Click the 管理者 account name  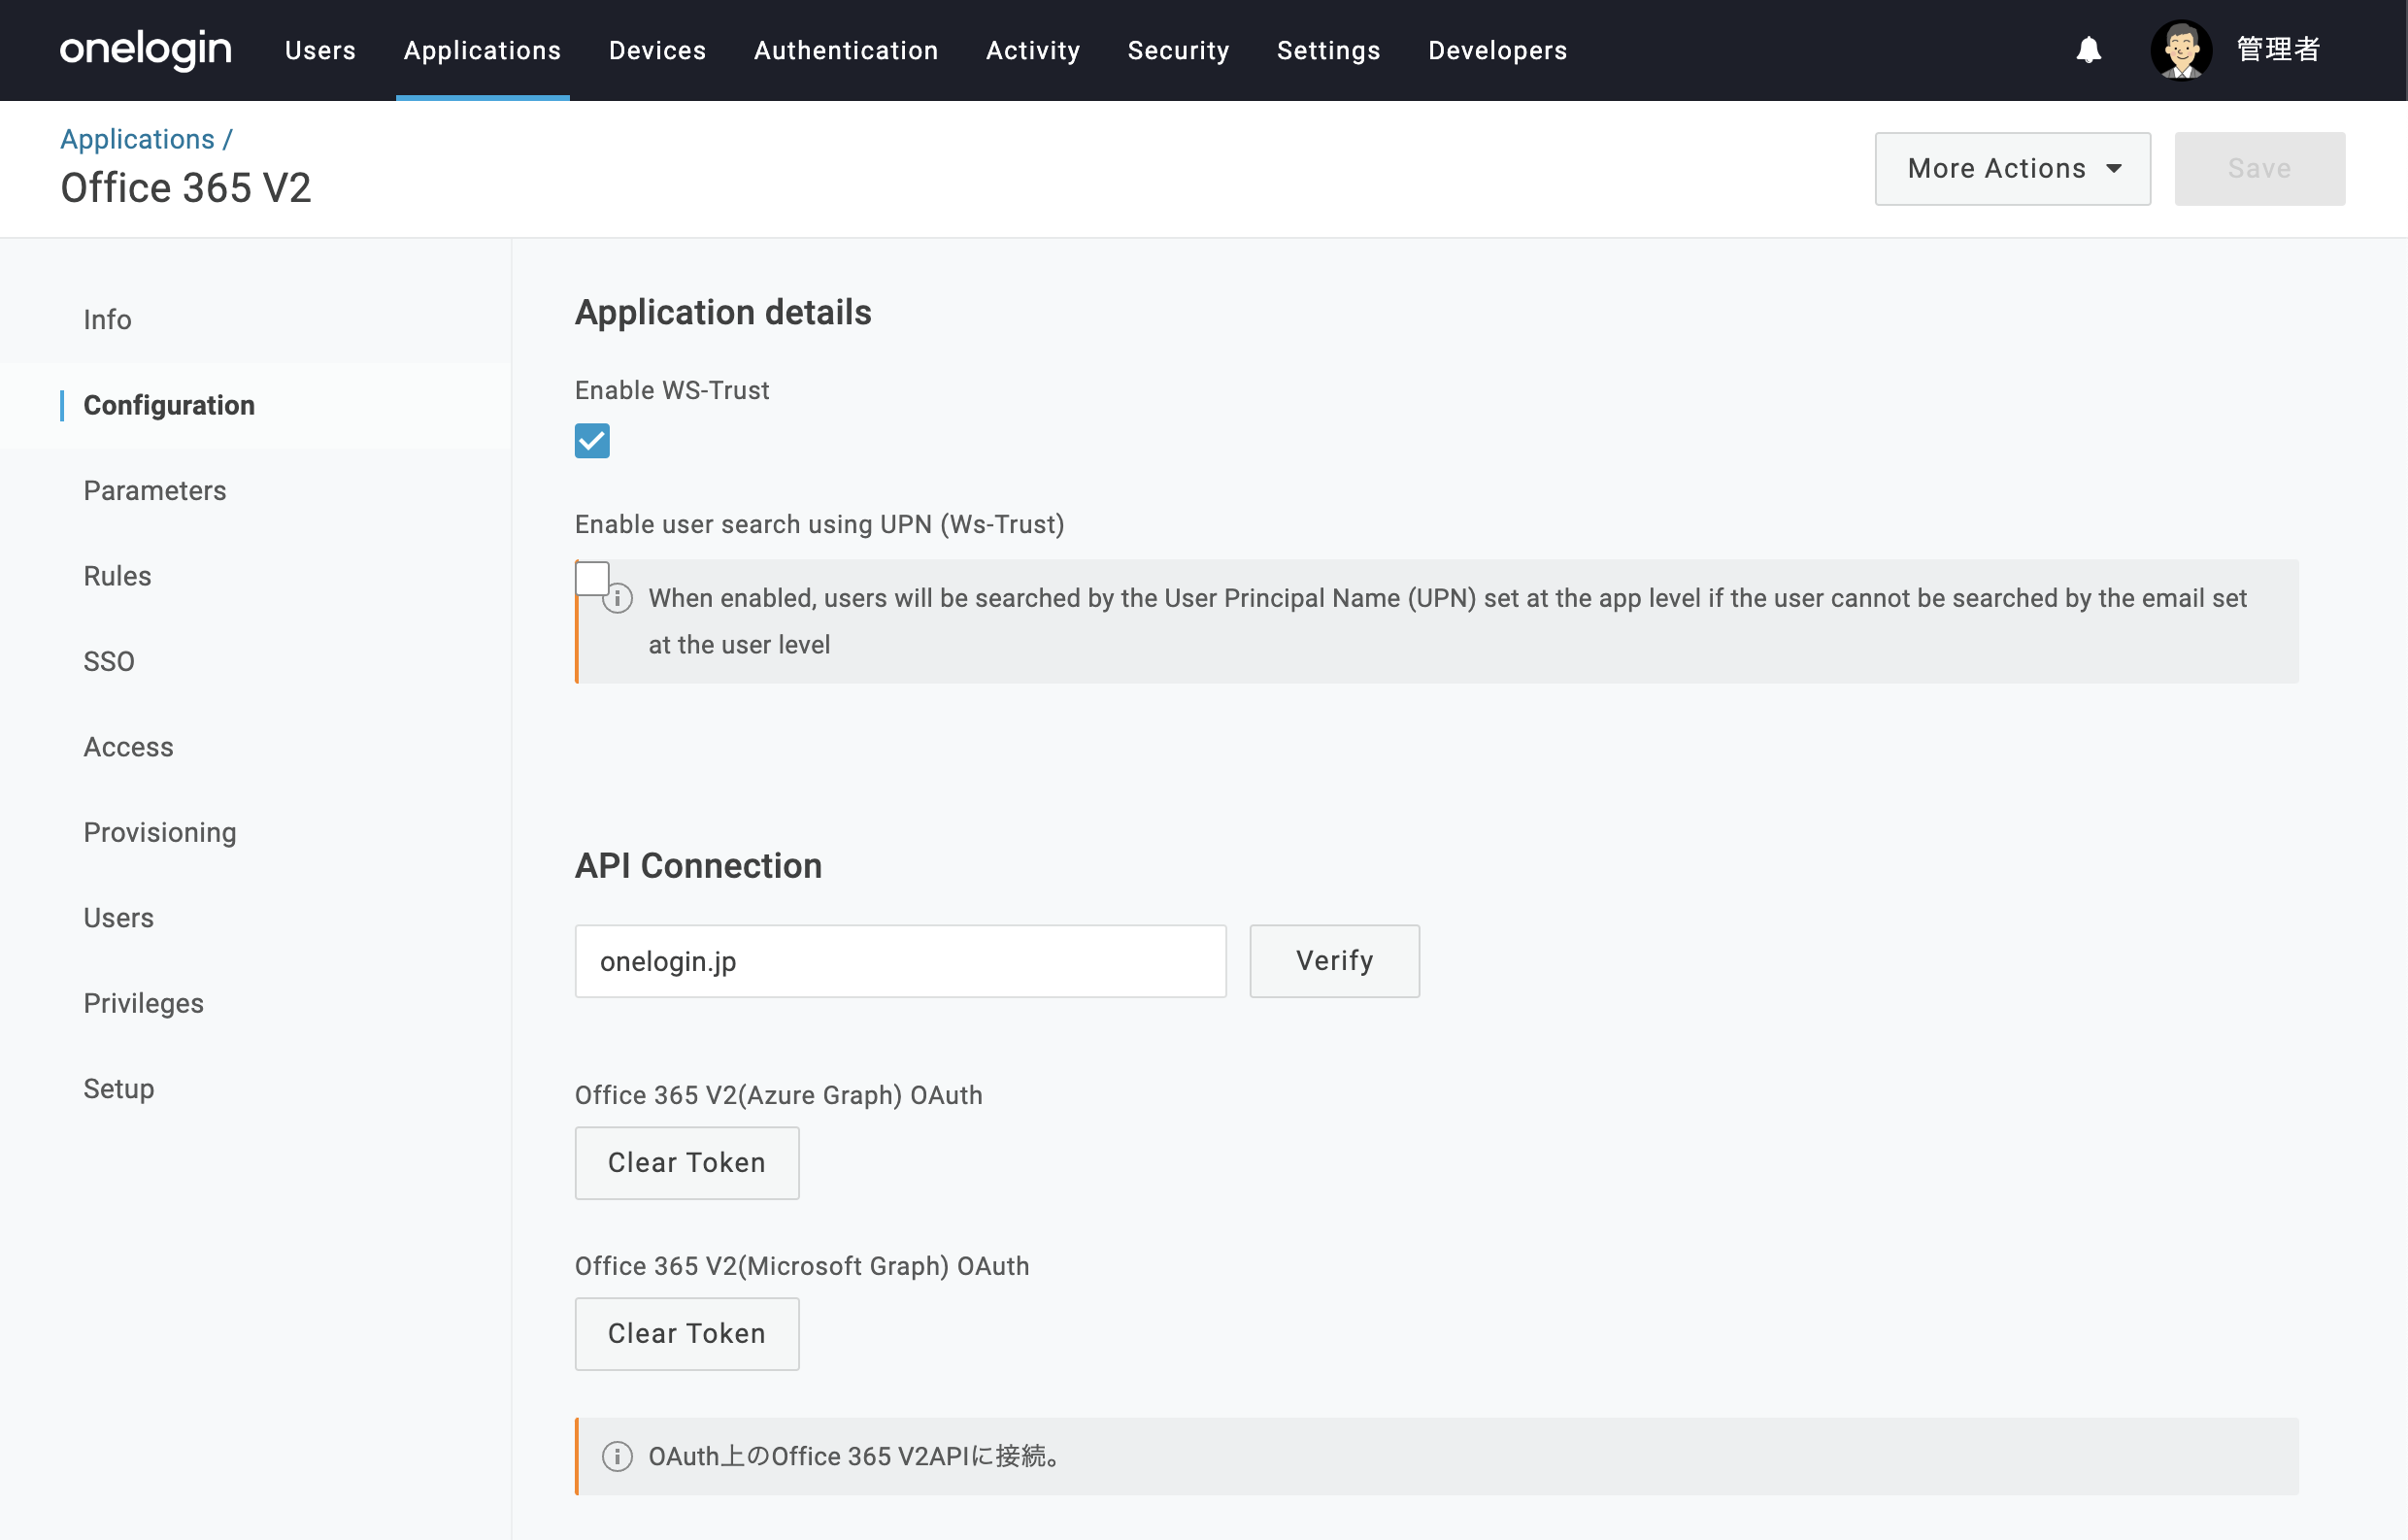2278,50
